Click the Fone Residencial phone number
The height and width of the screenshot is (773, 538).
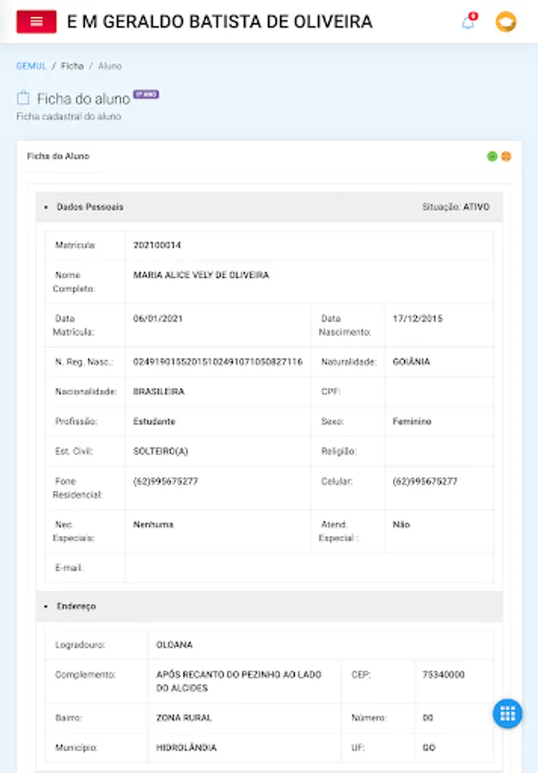point(166,481)
